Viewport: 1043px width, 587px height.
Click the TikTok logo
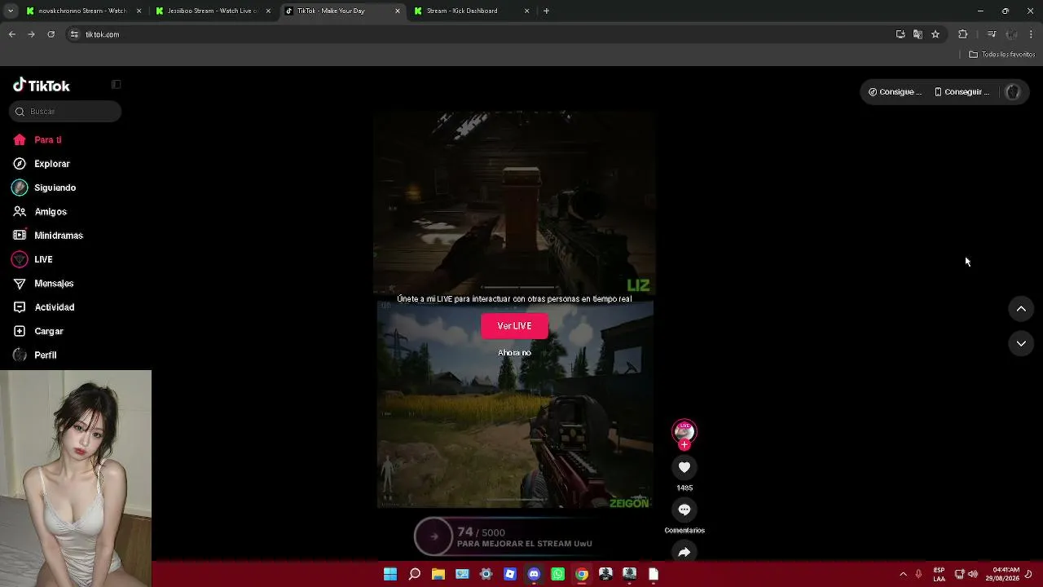pyautogui.click(x=42, y=86)
